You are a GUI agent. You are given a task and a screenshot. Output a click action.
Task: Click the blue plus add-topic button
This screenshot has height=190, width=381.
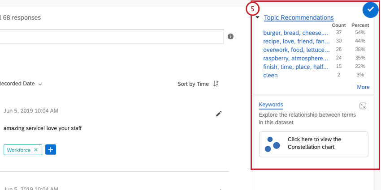51,150
